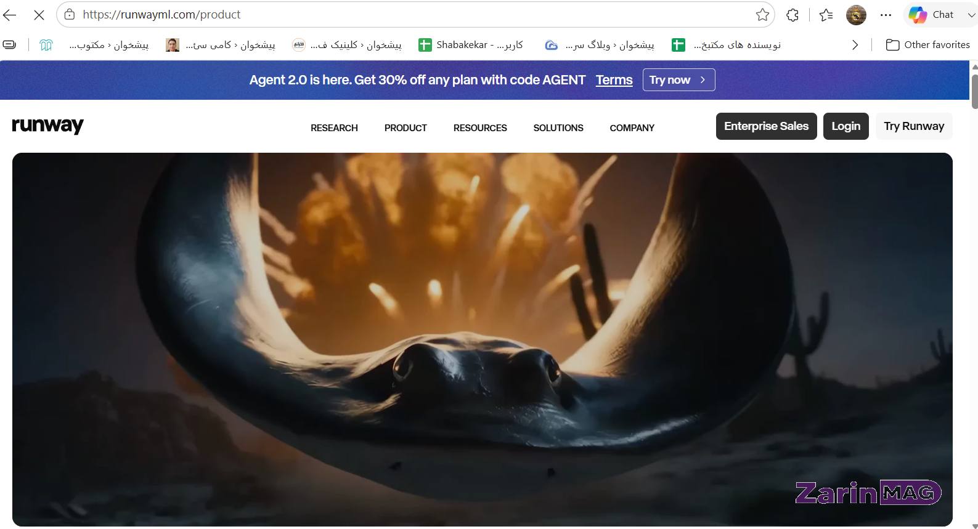Click the Enterprise Sales button

pyautogui.click(x=766, y=126)
